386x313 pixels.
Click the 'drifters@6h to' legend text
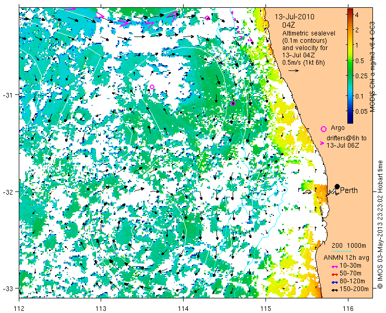pos(346,138)
